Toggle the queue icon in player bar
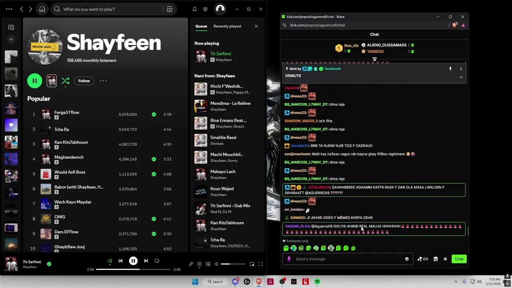The image size is (512, 288). tap(199, 264)
